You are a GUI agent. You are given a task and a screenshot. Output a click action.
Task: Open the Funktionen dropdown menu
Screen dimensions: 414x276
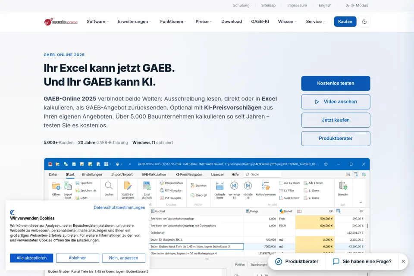pos(173,22)
